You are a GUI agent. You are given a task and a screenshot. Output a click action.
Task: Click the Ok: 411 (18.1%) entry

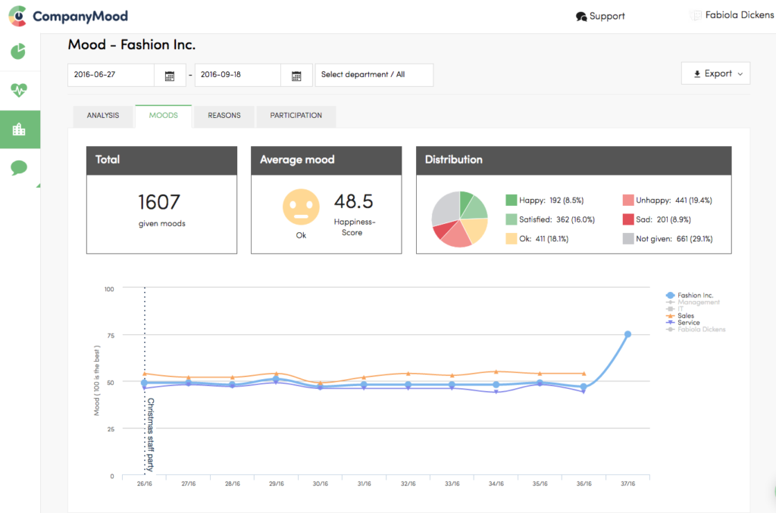click(x=537, y=238)
